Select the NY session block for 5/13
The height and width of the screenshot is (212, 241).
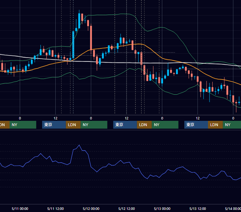[x=232, y=125]
